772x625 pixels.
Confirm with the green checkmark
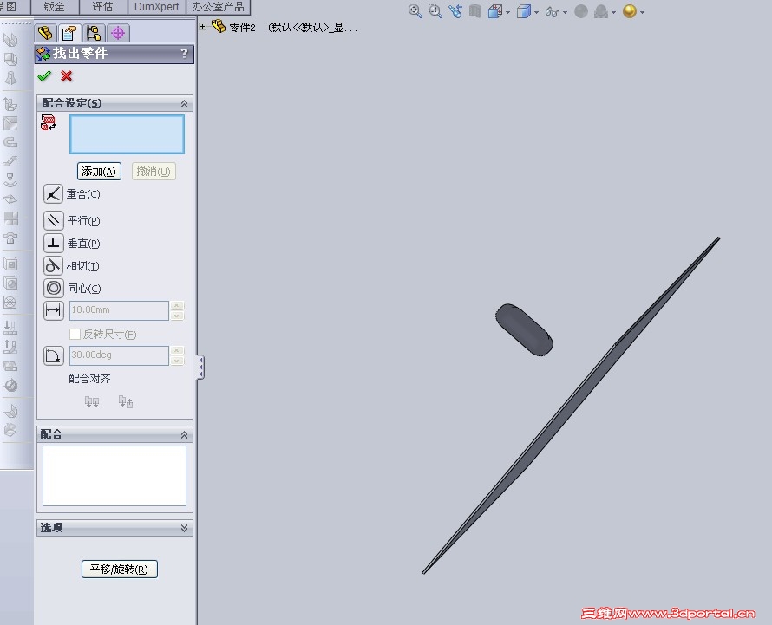[44, 75]
